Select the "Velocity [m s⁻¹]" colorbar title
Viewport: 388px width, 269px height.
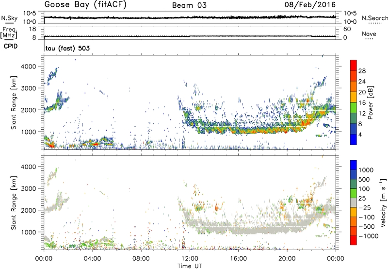[383, 202]
